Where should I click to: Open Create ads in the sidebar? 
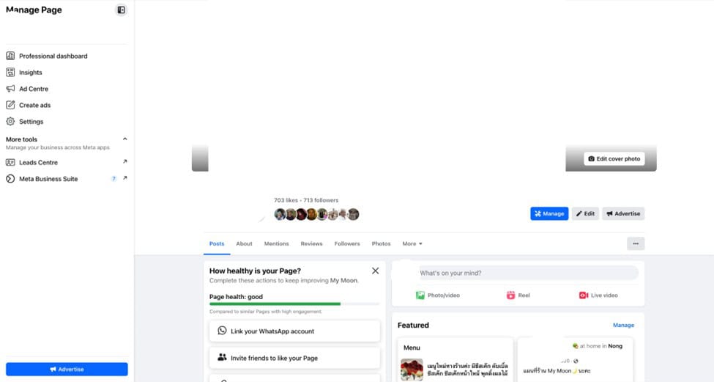67,106
